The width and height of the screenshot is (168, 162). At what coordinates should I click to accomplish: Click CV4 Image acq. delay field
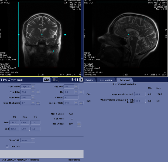(x=140, y=94)
